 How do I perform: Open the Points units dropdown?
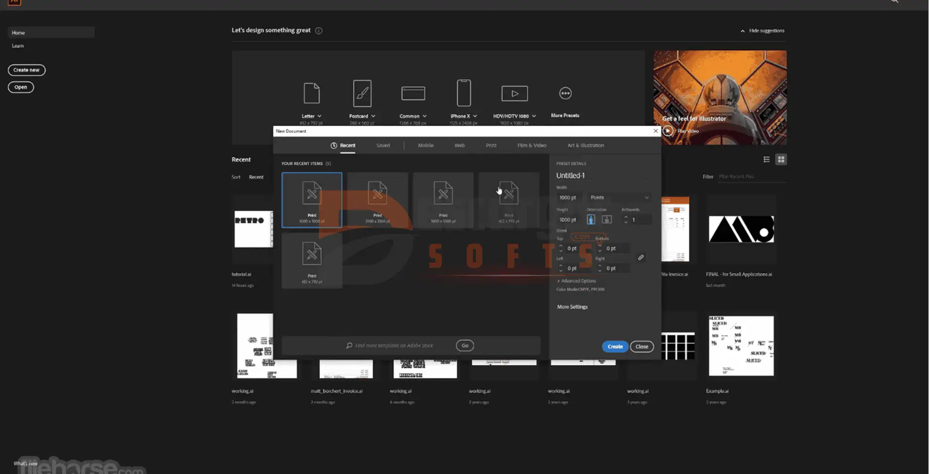619,198
